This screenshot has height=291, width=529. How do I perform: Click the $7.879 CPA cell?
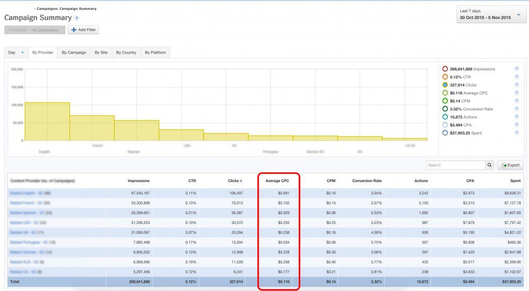[468, 222]
